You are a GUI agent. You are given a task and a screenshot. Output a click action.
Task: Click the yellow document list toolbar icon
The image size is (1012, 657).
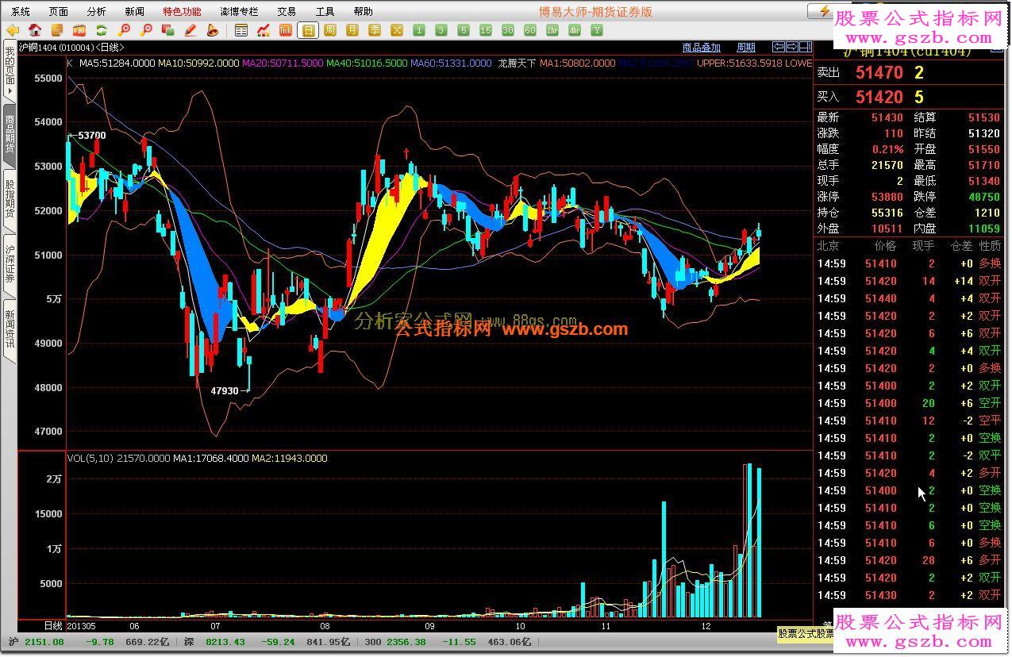click(x=56, y=30)
